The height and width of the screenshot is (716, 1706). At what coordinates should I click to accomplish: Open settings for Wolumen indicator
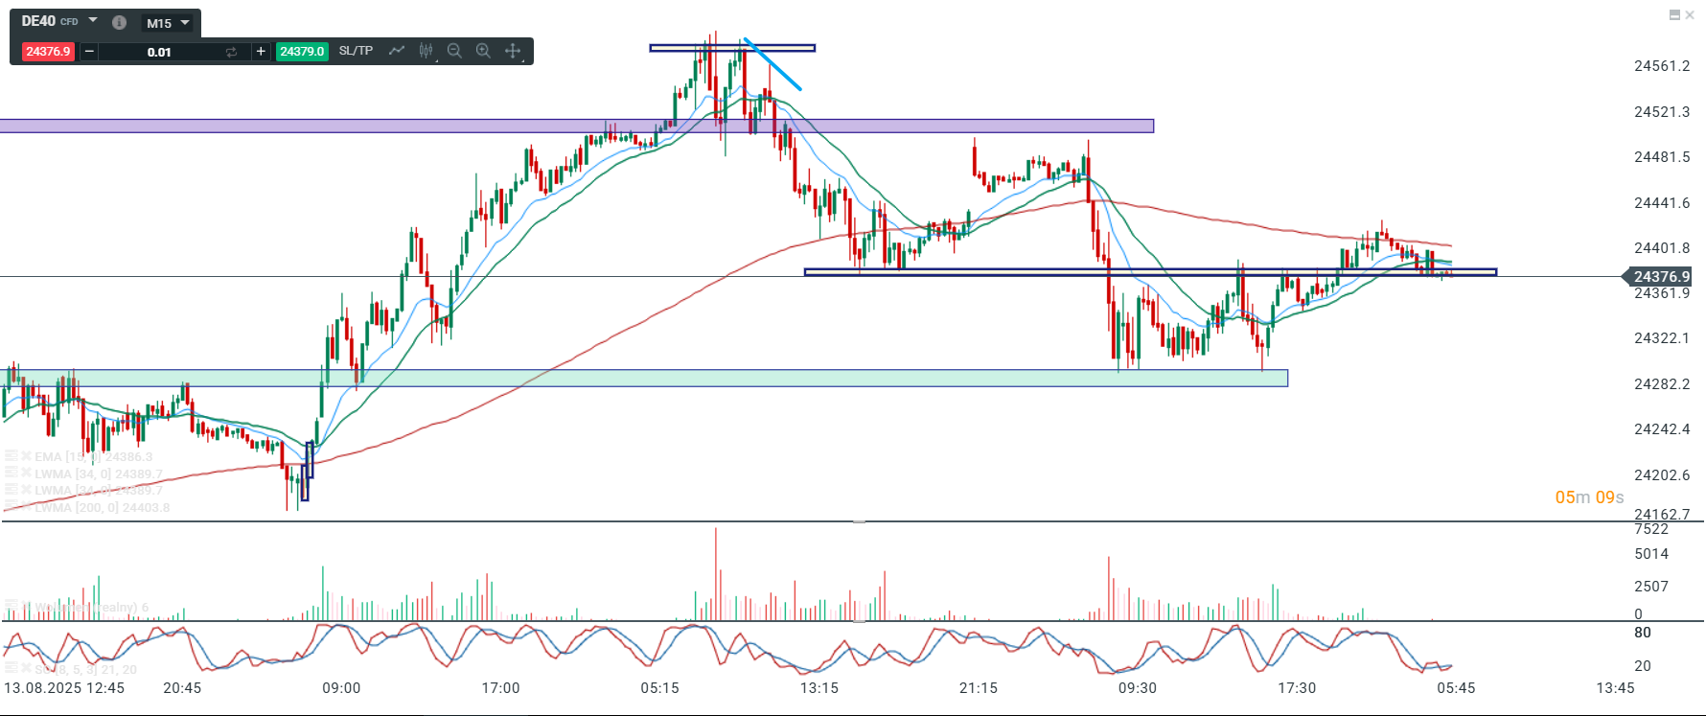tap(11, 607)
